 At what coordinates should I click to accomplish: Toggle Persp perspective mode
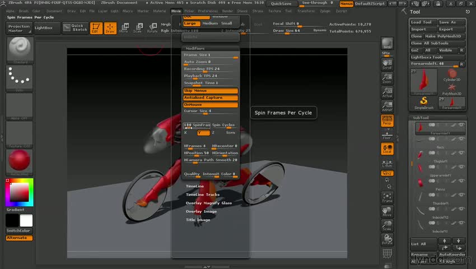click(x=387, y=120)
